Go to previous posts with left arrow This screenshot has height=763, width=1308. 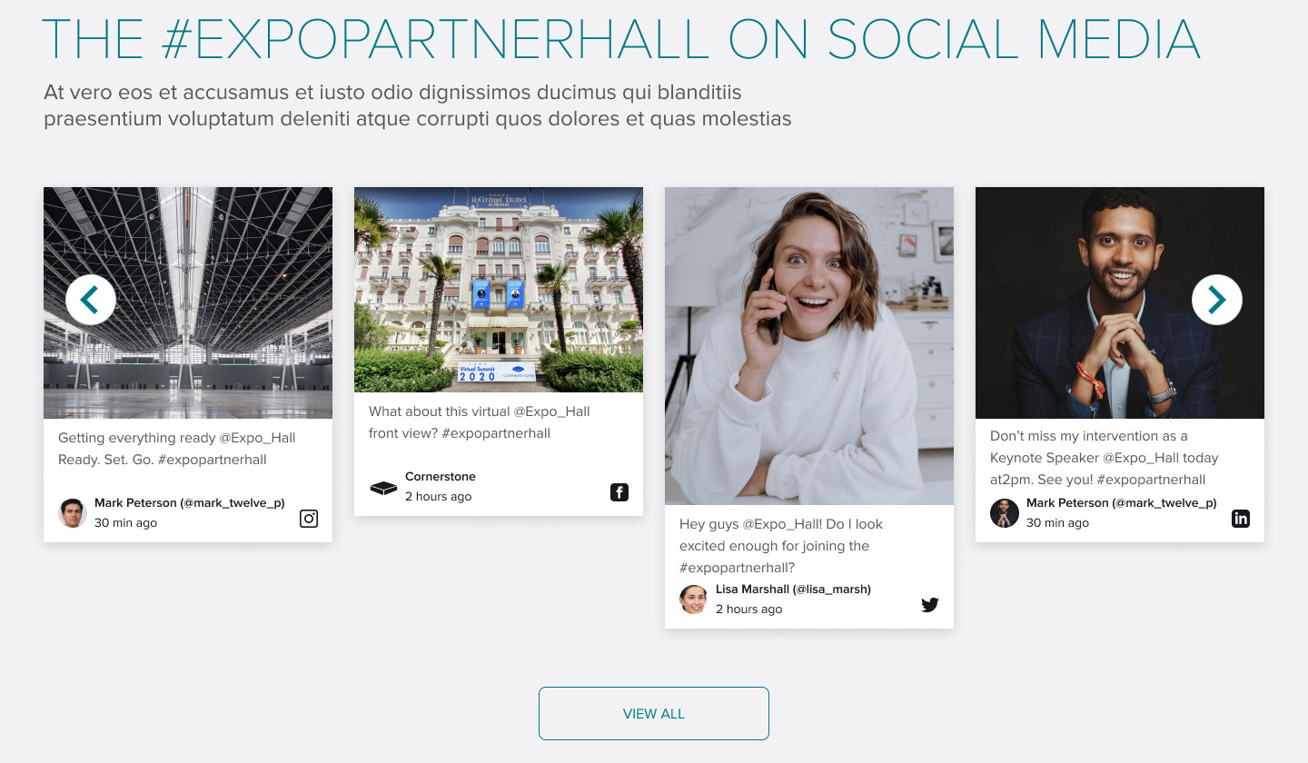91,300
